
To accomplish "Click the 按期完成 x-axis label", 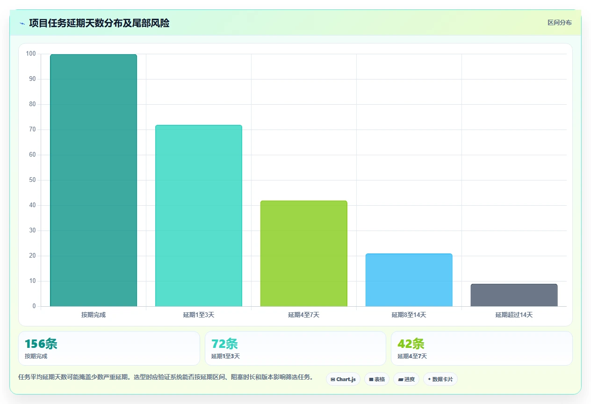I will tap(94, 315).
